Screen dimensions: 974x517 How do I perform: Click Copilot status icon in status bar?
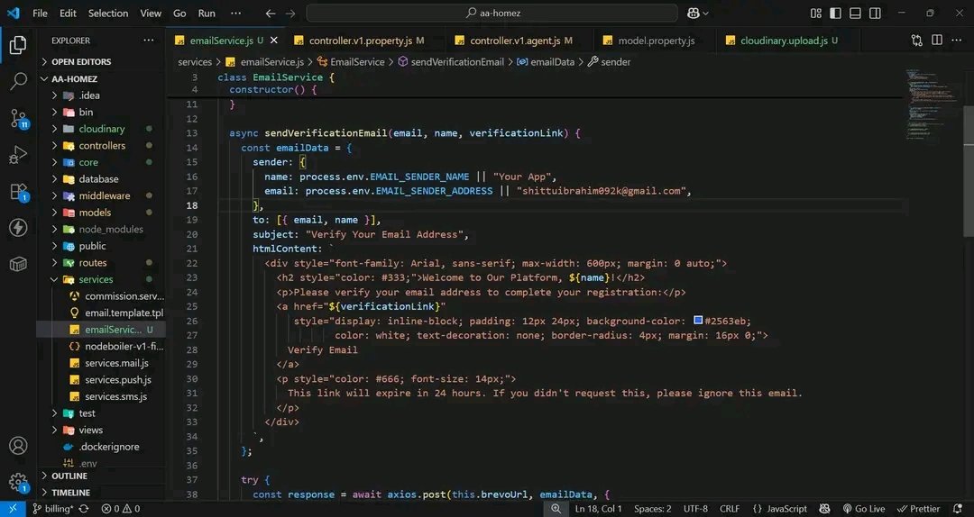[824, 509]
